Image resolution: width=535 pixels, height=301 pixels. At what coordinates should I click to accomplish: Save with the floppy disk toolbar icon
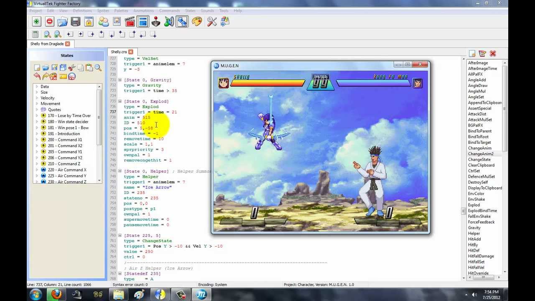[76, 21]
